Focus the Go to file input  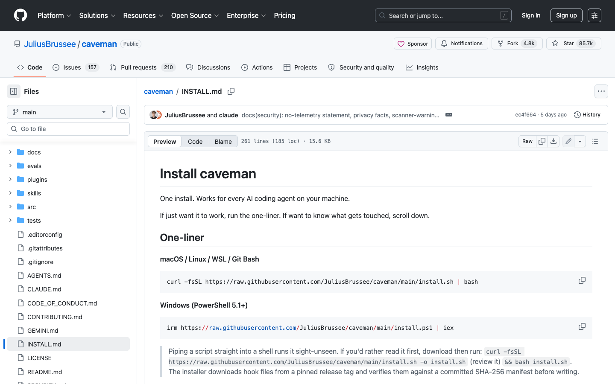tap(68, 129)
